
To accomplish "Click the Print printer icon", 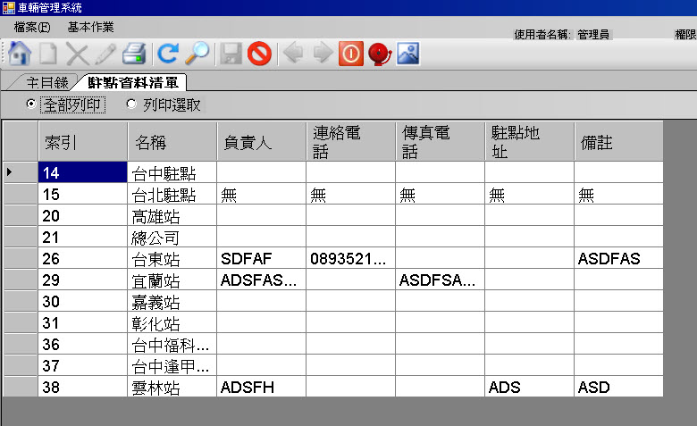I will click(x=134, y=54).
